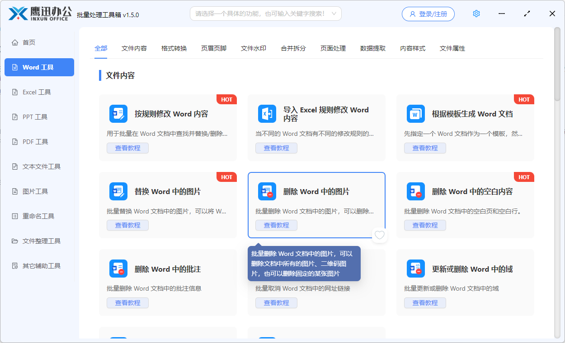Open the 文件水印 category tab
This screenshot has height=343, width=565.
[x=253, y=48]
